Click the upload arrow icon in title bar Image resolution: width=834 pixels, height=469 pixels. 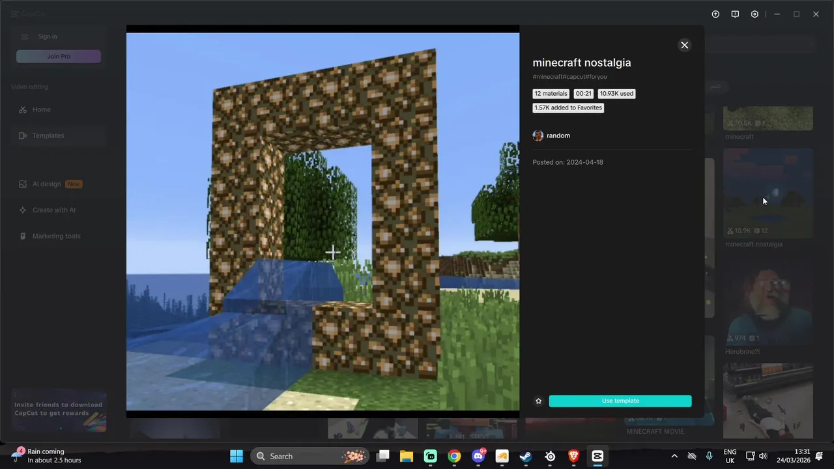(x=715, y=14)
